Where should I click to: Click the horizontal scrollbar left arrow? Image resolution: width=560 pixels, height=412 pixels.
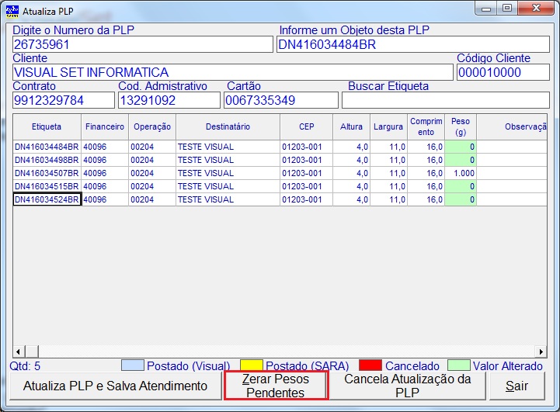[x=18, y=351]
